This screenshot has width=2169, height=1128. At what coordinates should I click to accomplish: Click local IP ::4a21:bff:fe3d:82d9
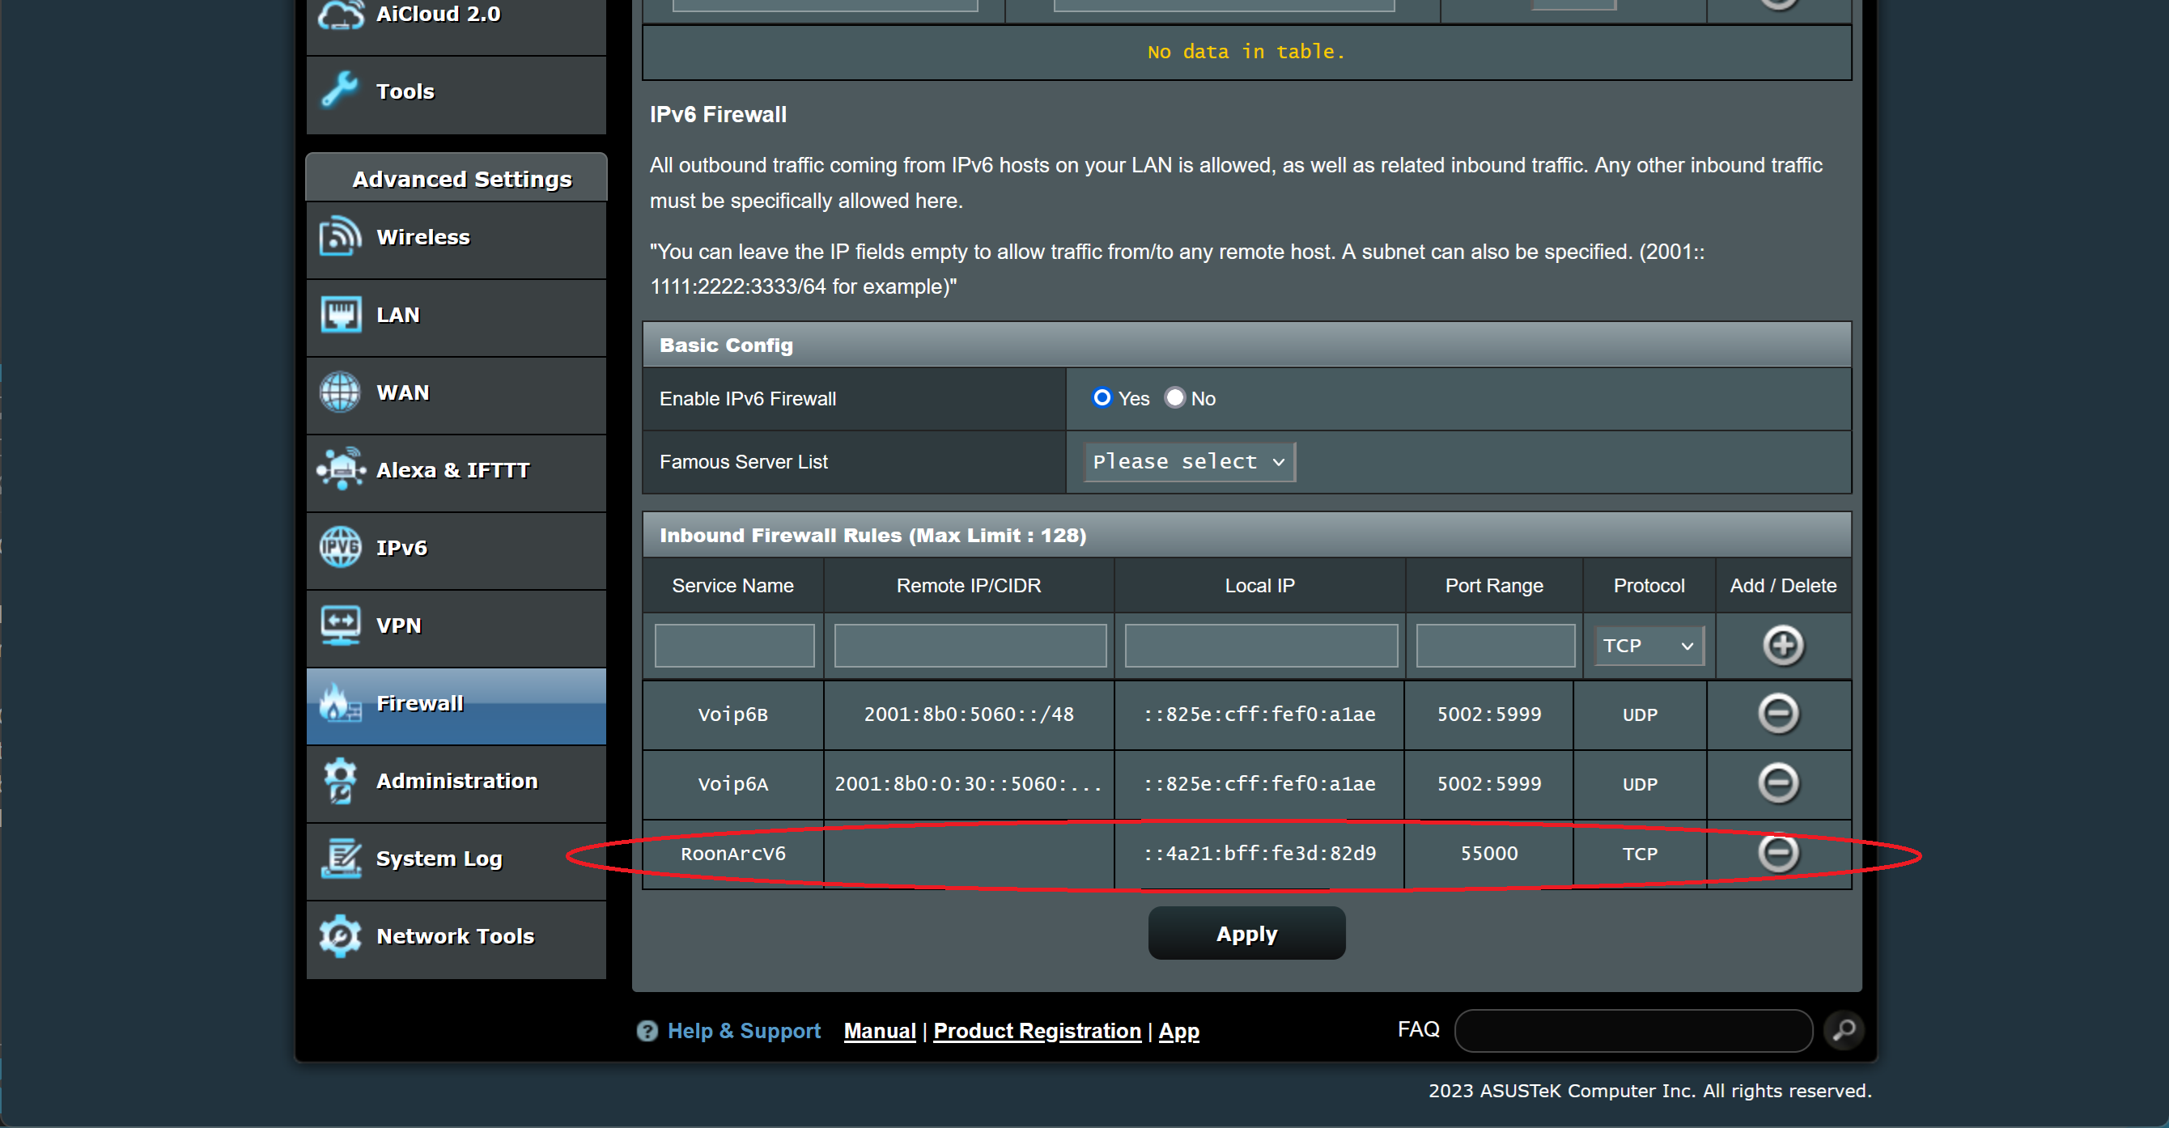(x=1259, y=854)
